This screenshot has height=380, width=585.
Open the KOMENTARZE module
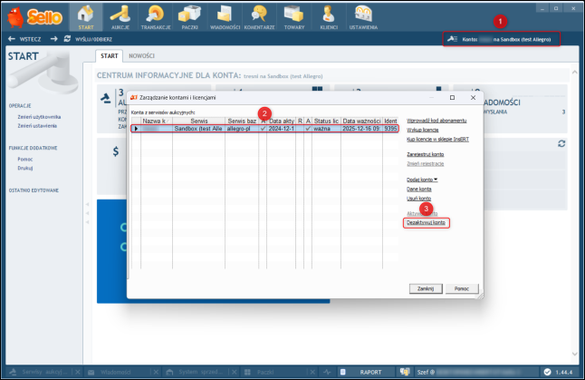point(259,17)
